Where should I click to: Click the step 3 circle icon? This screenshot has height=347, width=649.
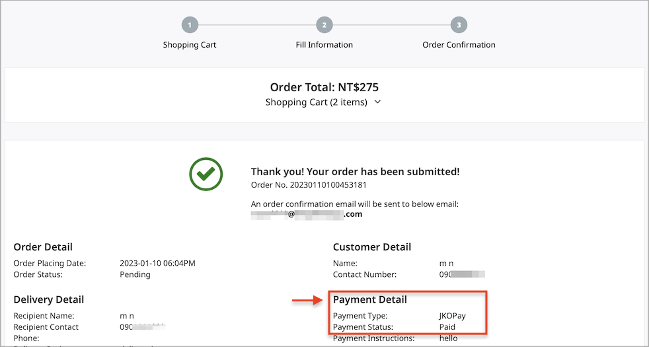click(459, 25)
